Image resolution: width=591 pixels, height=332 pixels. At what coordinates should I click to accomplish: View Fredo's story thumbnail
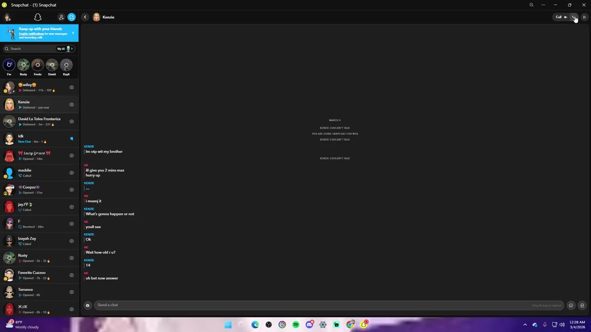coord(37,65)
